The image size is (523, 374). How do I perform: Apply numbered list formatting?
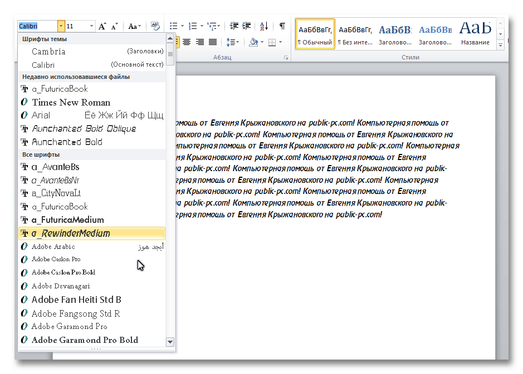click(x=193, y=26)
